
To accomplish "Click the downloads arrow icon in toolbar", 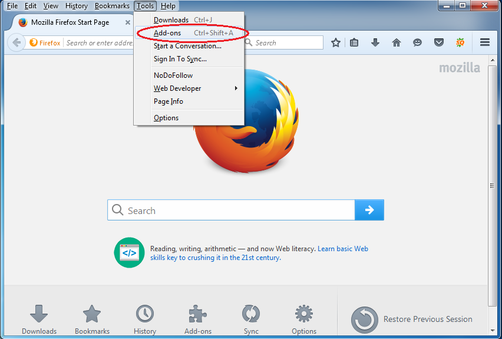I will 375,42.
